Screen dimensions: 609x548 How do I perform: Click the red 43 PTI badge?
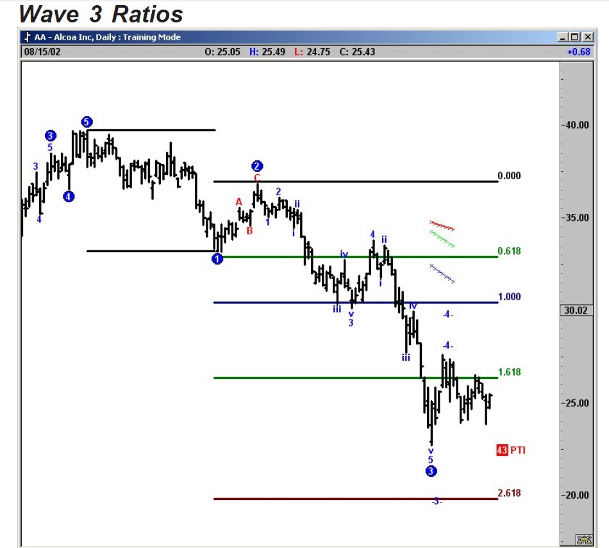point(511,450)
